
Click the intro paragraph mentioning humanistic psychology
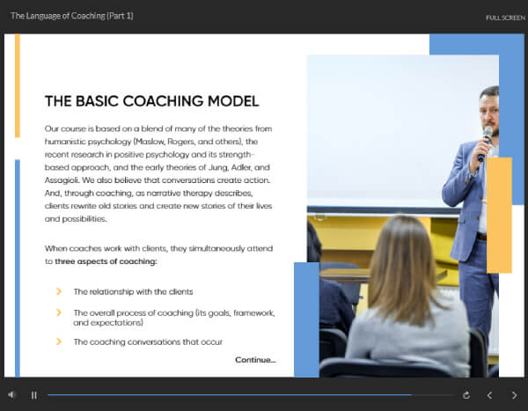coord(160,172)
